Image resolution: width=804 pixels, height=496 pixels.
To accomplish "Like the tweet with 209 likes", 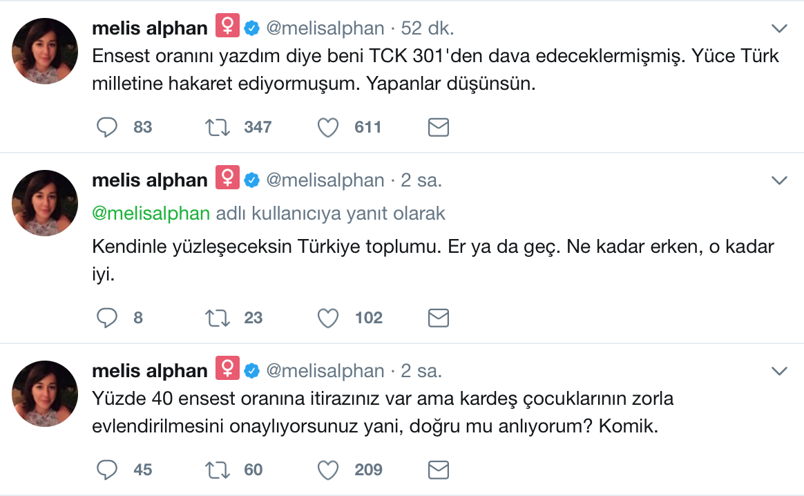I will pyautogui.click(x=328, y=470).
